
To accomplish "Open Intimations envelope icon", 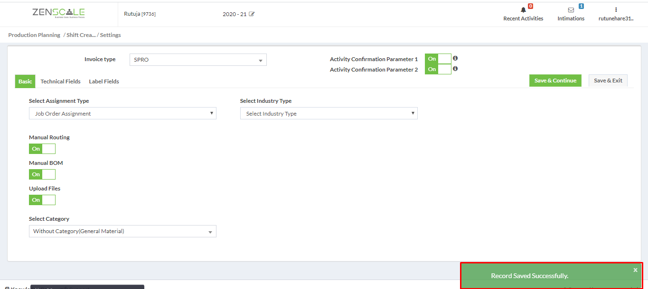I will point(571,9).
